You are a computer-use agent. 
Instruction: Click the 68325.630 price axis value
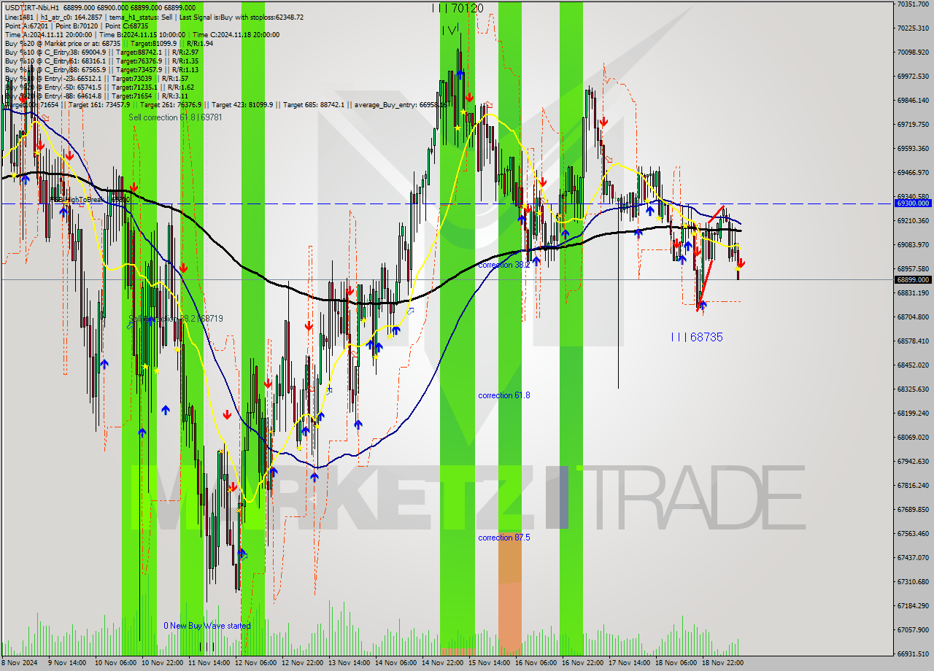click(913, 389)
